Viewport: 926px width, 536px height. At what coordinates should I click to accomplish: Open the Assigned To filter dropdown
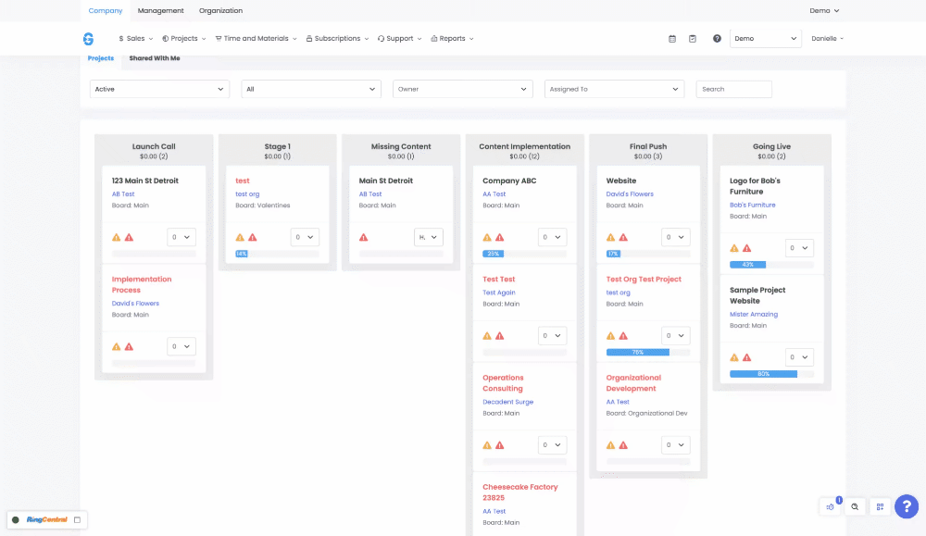pos(614,89)
